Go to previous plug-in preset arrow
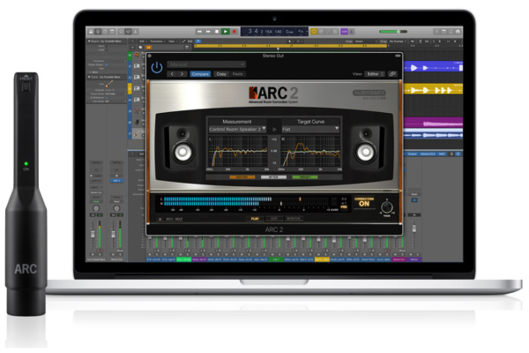This screenshot has height=353, width=529. [x=172, y=74]
